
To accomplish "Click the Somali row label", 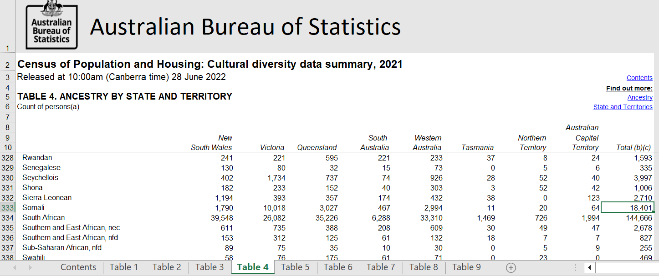I will click(x=33, y=208).
